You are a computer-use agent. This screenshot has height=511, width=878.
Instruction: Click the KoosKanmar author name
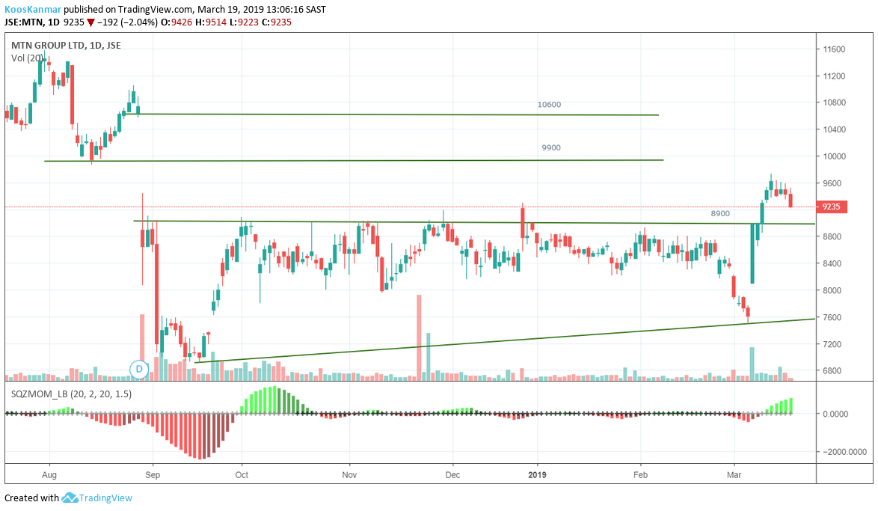click(32, 10)
